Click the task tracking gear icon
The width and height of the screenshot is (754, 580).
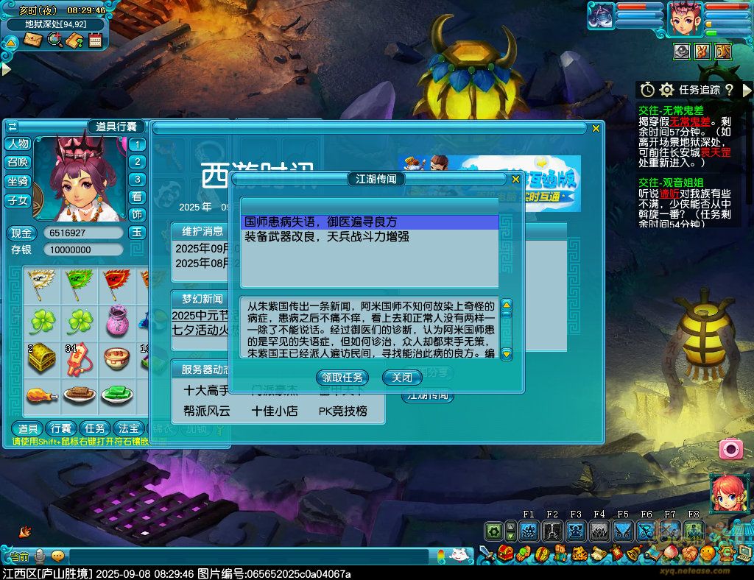[667, 90]
